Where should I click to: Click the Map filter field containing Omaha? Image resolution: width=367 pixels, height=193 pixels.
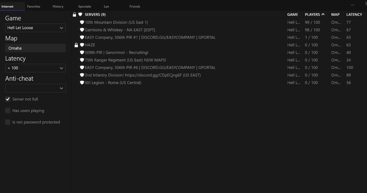click(x=35, y=48)
